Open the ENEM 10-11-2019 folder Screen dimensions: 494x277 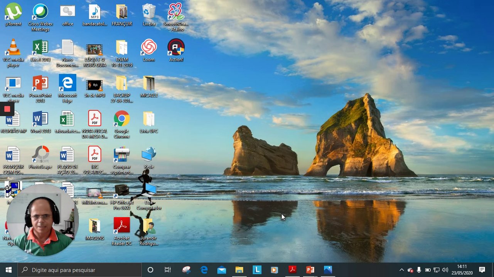(122, 53)
